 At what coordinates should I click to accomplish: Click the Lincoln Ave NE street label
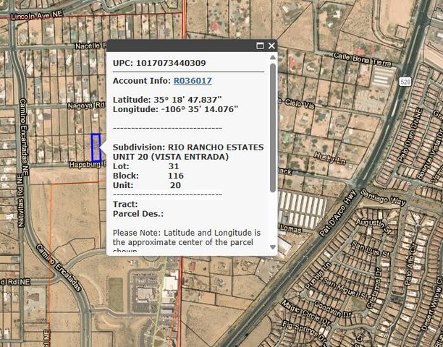[x=37, y=15]
